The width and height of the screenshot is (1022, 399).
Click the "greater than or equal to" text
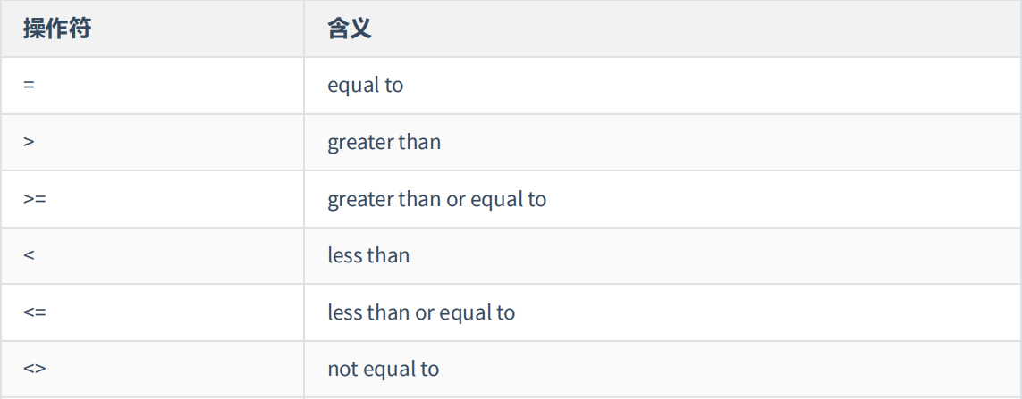tap(436, 199)
